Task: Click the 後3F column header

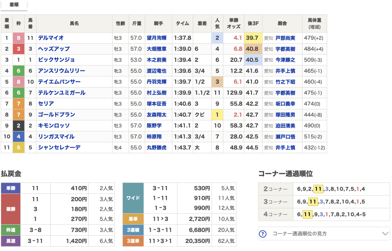Action: [x=253, y=23]
